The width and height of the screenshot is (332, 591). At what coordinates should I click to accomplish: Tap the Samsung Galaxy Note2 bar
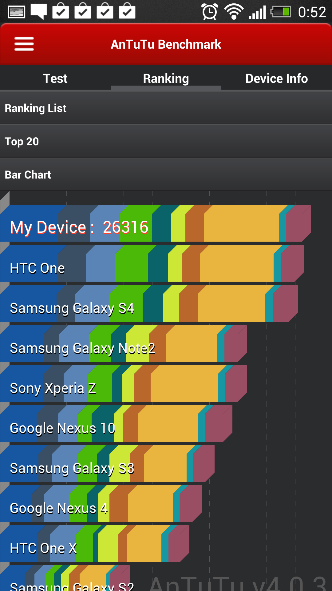coord(124,343)
